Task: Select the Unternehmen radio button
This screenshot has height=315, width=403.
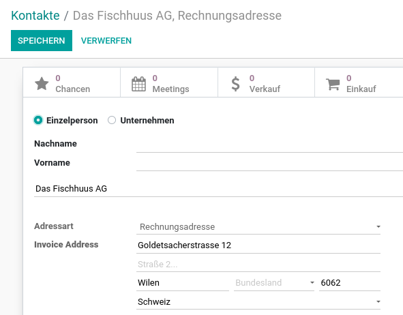Action: [x=112, y=120]
